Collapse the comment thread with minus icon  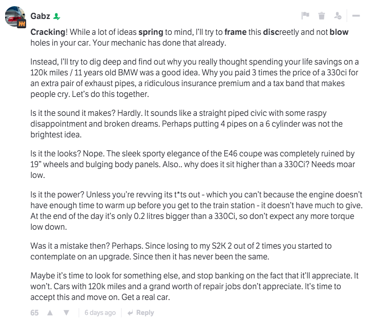point(356,16)
